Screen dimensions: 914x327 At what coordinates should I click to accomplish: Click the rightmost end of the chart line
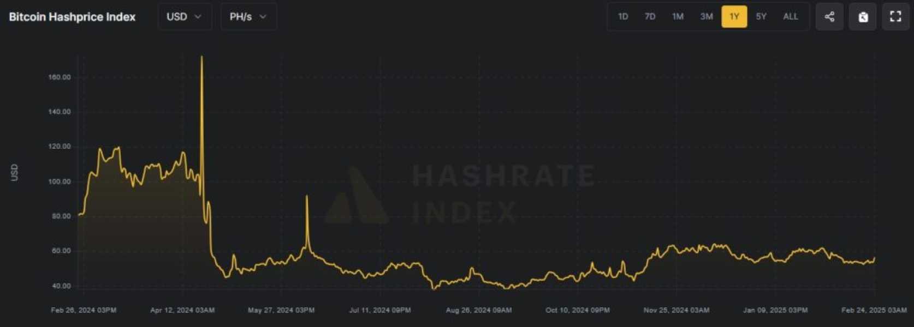[874, 258]
